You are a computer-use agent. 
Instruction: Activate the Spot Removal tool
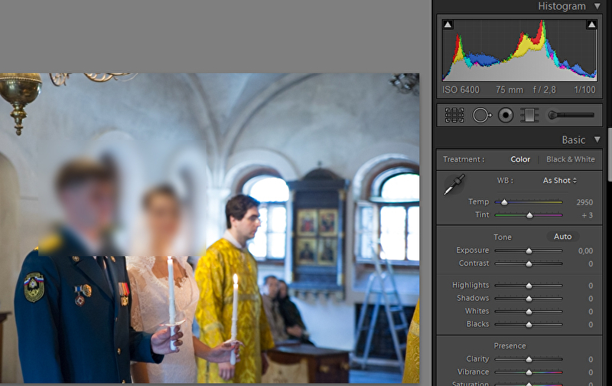point(480,115)
